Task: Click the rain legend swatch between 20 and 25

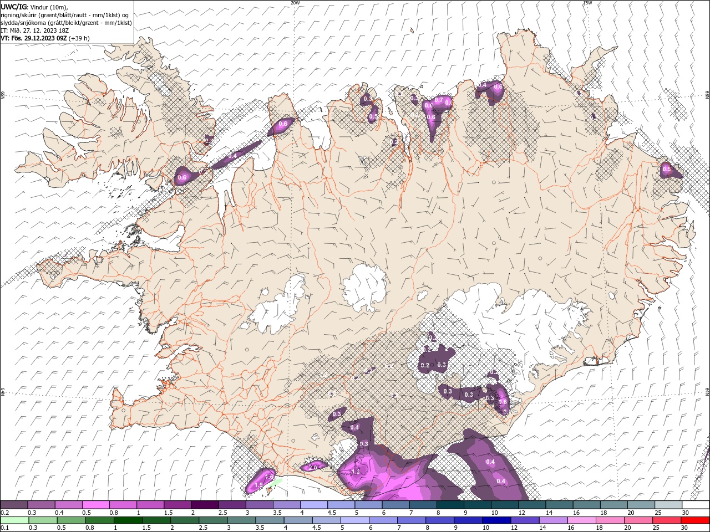Action: click(638, 520)
